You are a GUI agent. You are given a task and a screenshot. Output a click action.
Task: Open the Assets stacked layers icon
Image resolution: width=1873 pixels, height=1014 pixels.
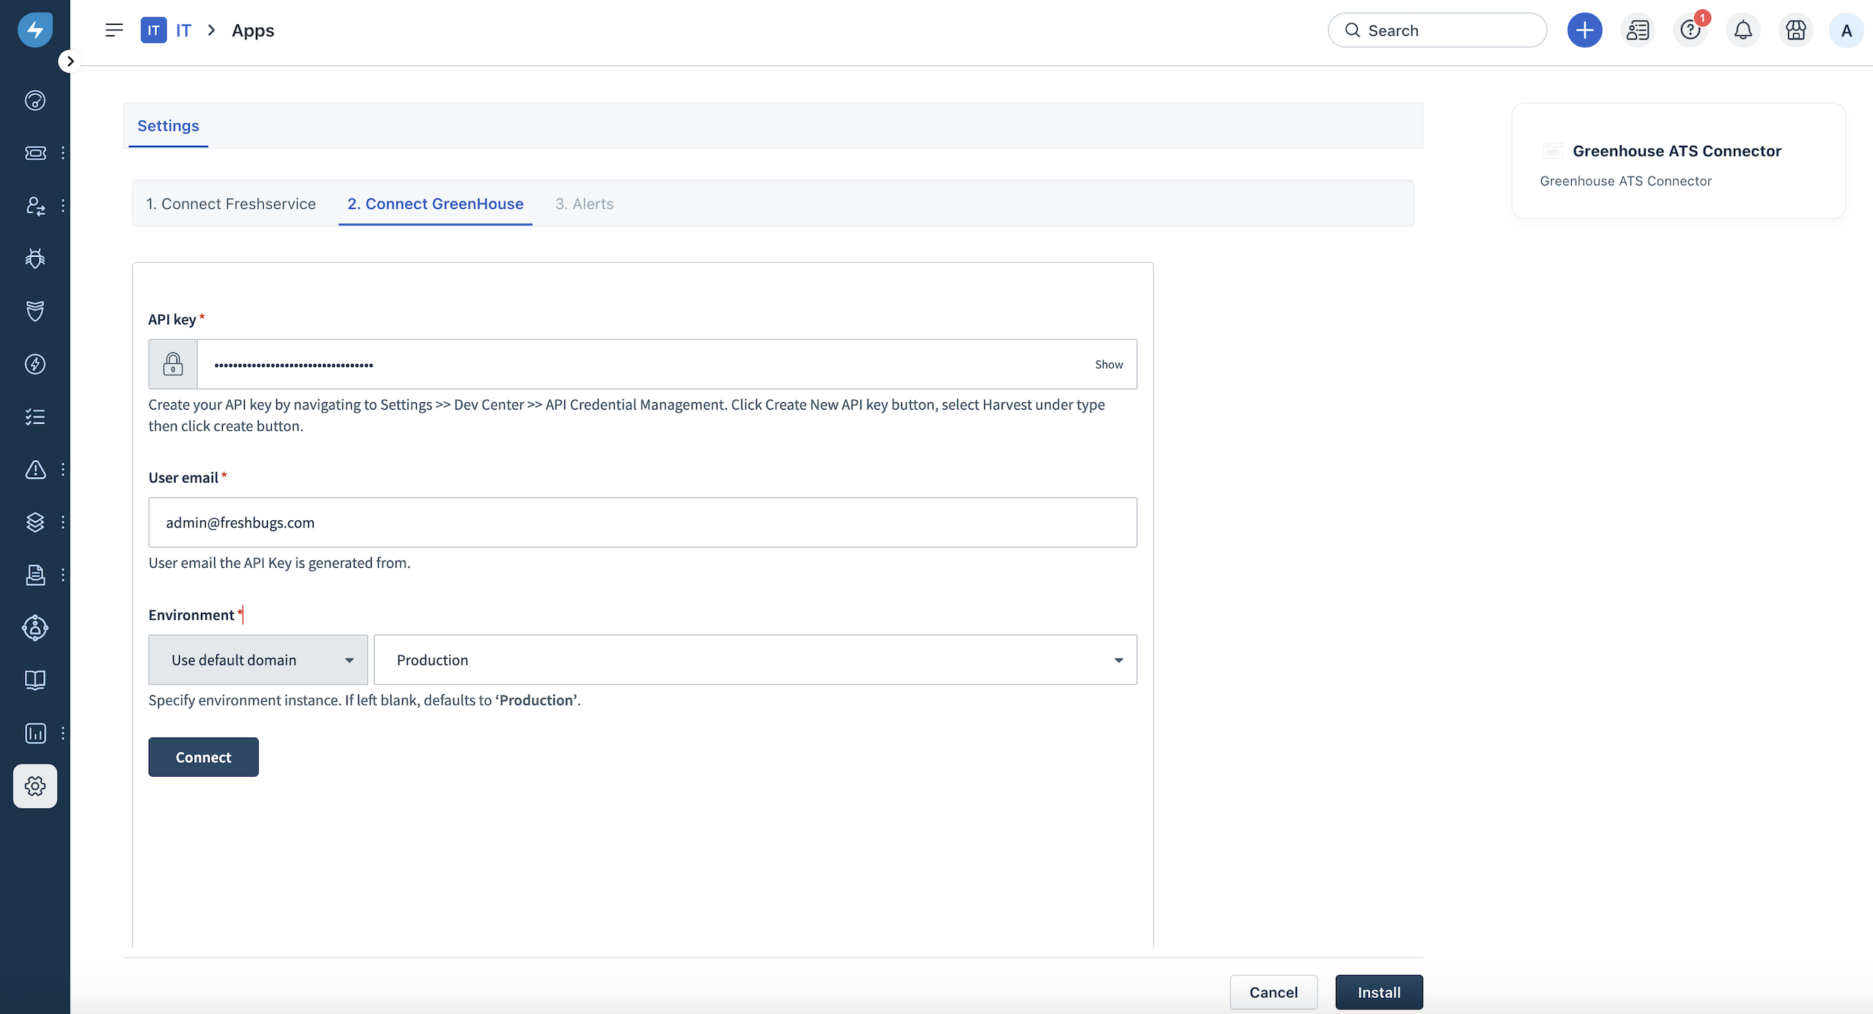[35, 522]
